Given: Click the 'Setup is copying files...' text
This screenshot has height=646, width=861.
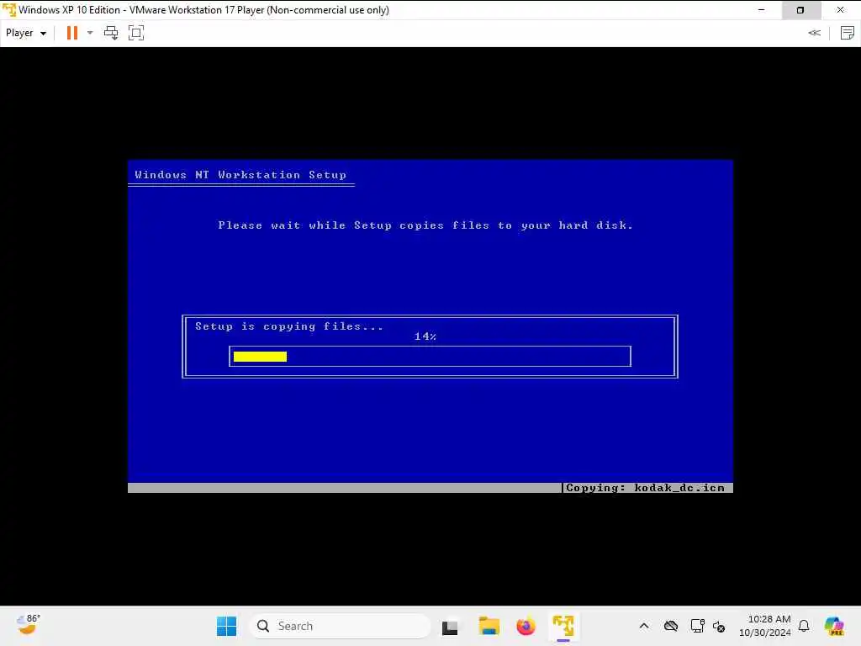Looking at the screenshot, I should tap(289, 326).
